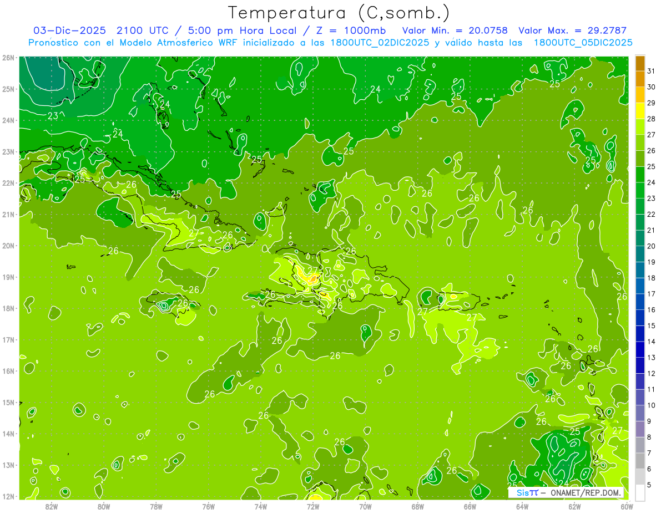
Task: Click the '64W' longitude axis label
Action: click(522, 506)
